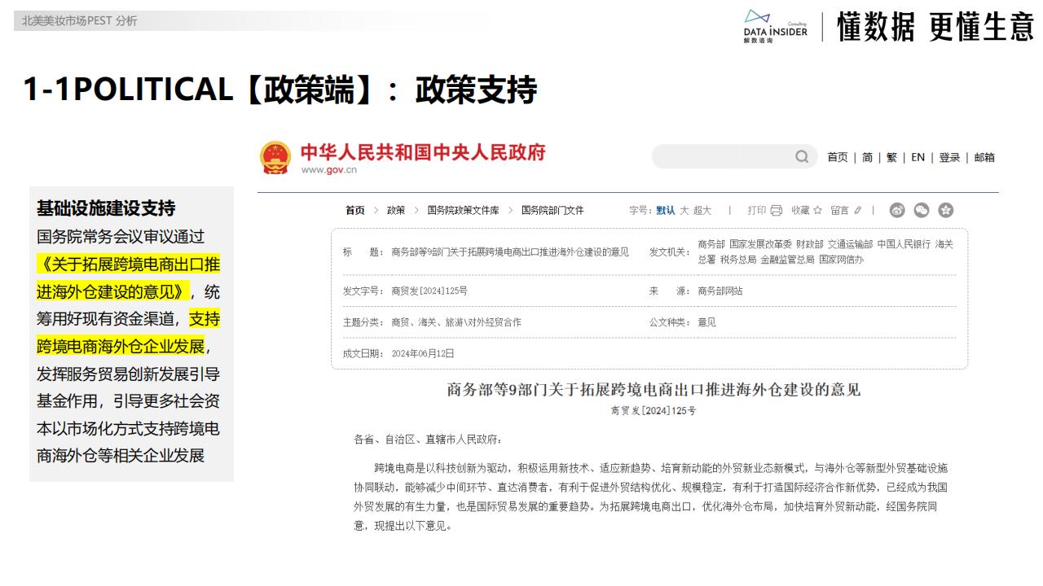The width and height of the screenshot is (1043, 586).
Task: Open the 首页 link in the top navigation
Action: pos(838,158)
